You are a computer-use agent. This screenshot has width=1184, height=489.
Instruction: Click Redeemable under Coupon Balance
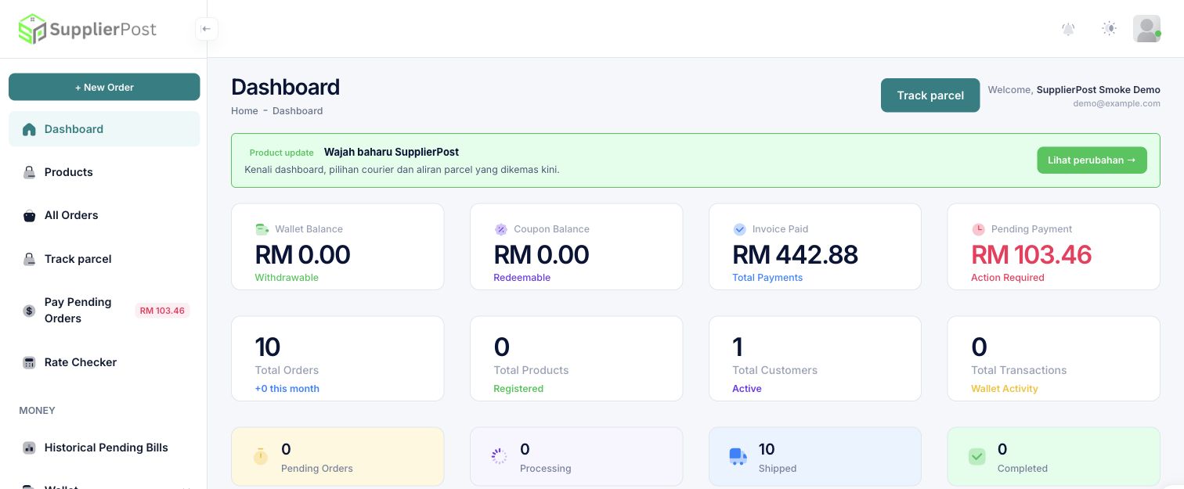point(522,278)
